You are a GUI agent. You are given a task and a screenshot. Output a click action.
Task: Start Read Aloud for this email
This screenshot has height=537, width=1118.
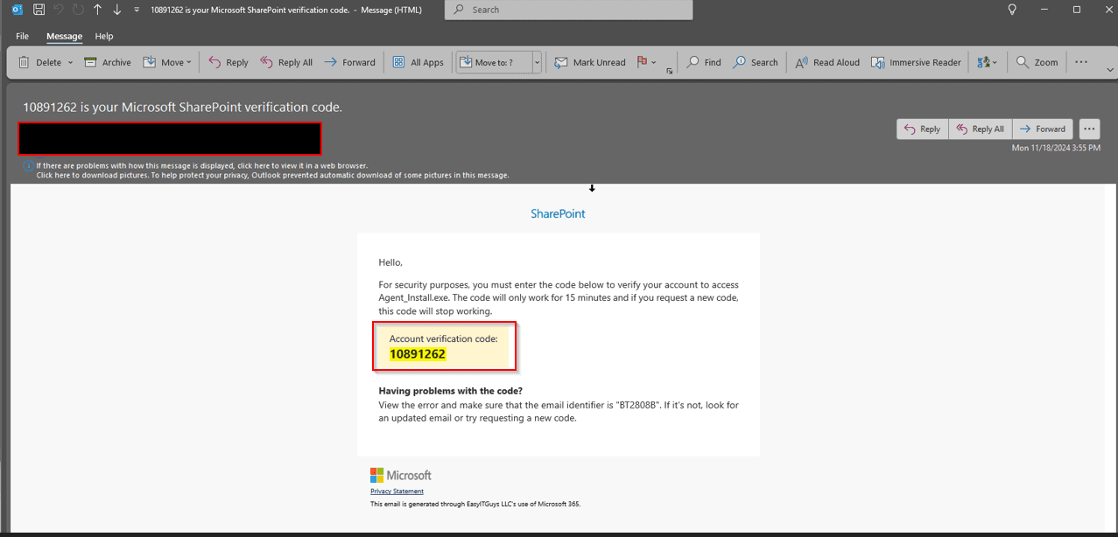coord(827,62)
